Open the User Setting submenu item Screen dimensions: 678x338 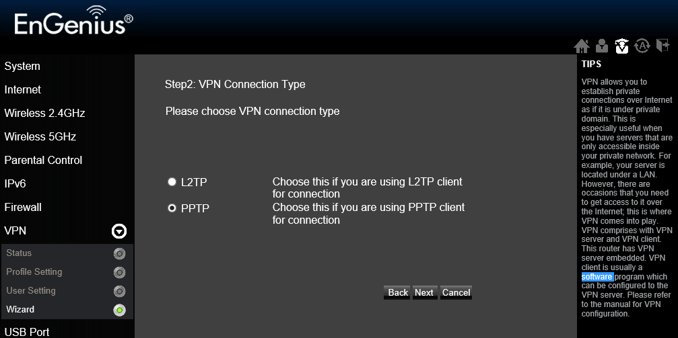(31, 290)
